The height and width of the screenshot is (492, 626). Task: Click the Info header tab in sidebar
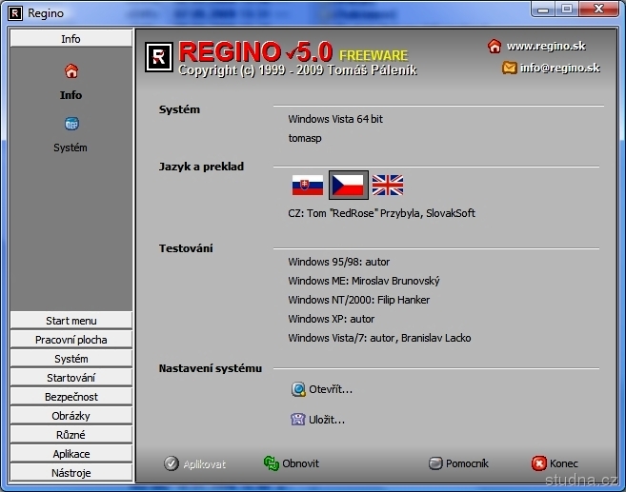(x=71, y=39)
